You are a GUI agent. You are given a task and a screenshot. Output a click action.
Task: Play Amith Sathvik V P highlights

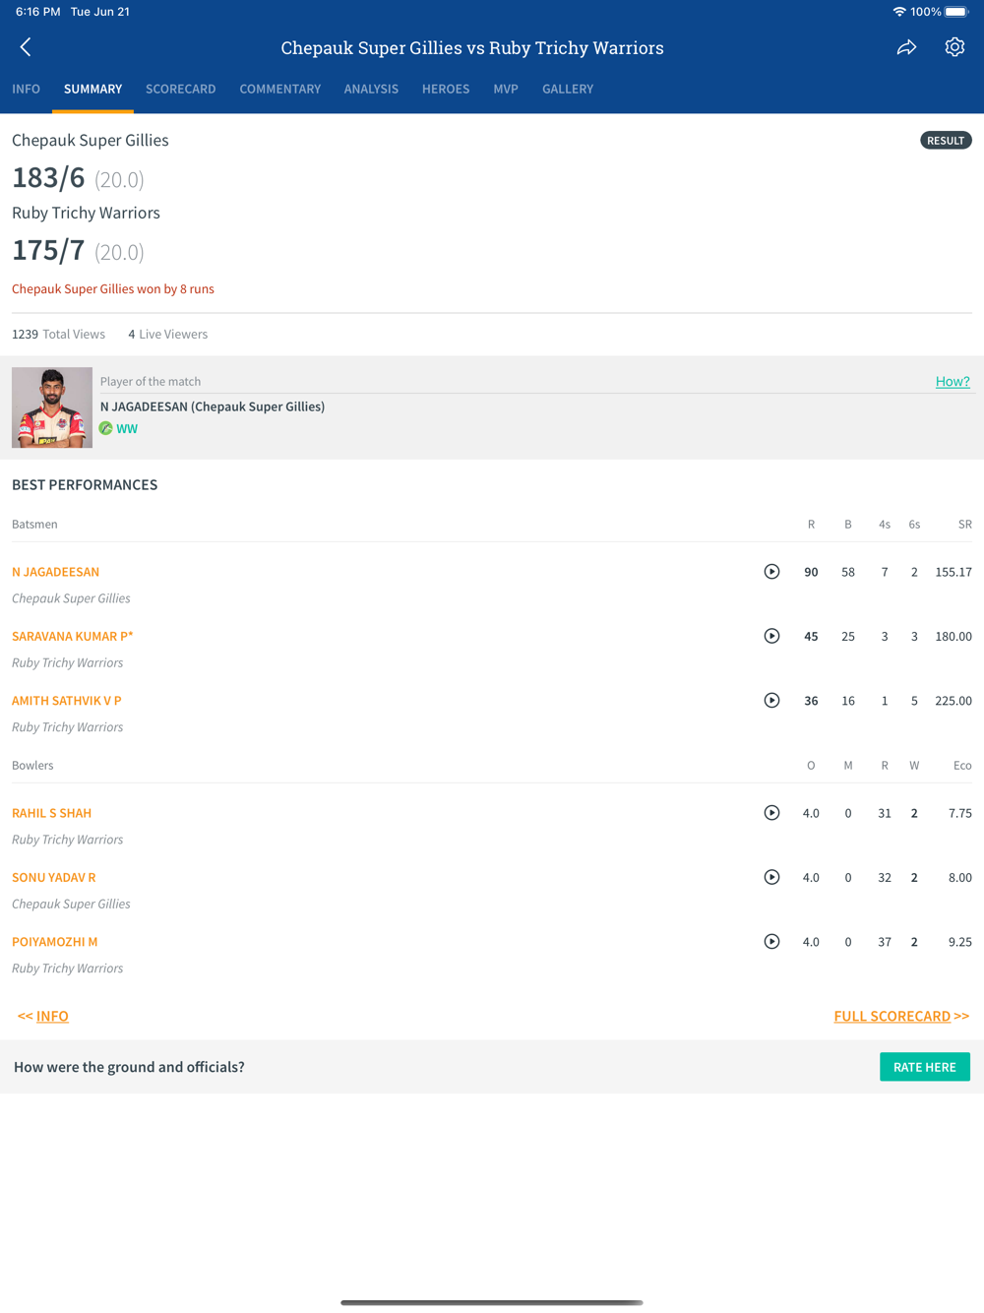coord(772,701)
